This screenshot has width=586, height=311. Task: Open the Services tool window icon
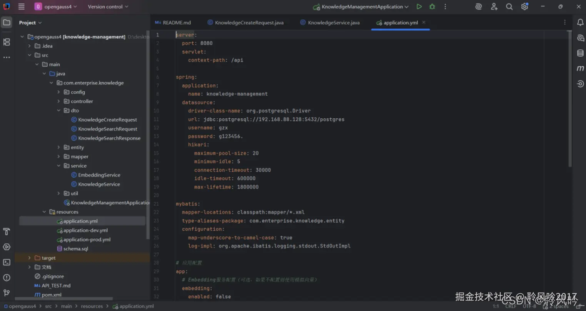pyautogui.click(x=7, y=247)
